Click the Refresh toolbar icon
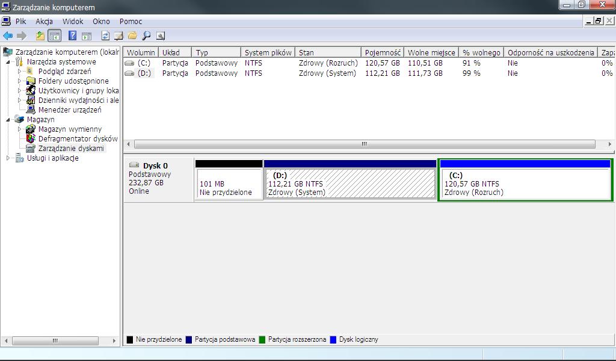 (105, 36)
